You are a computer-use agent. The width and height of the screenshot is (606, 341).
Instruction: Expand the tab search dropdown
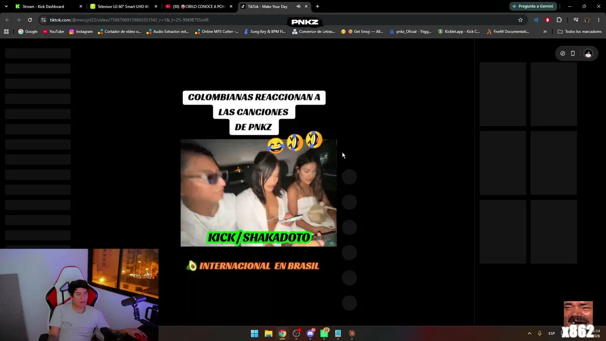(6, 7)
